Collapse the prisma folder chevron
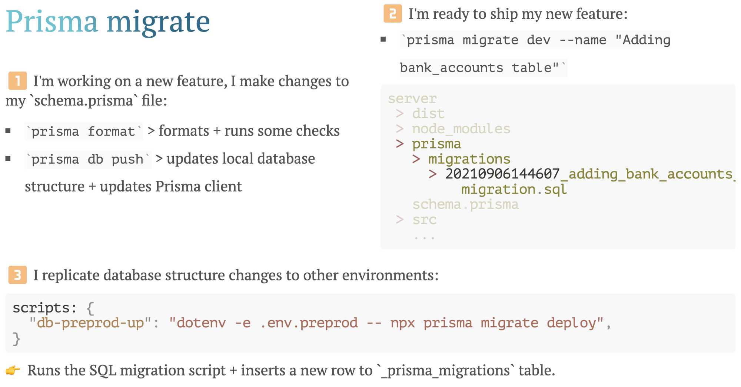 pos(399,144)
